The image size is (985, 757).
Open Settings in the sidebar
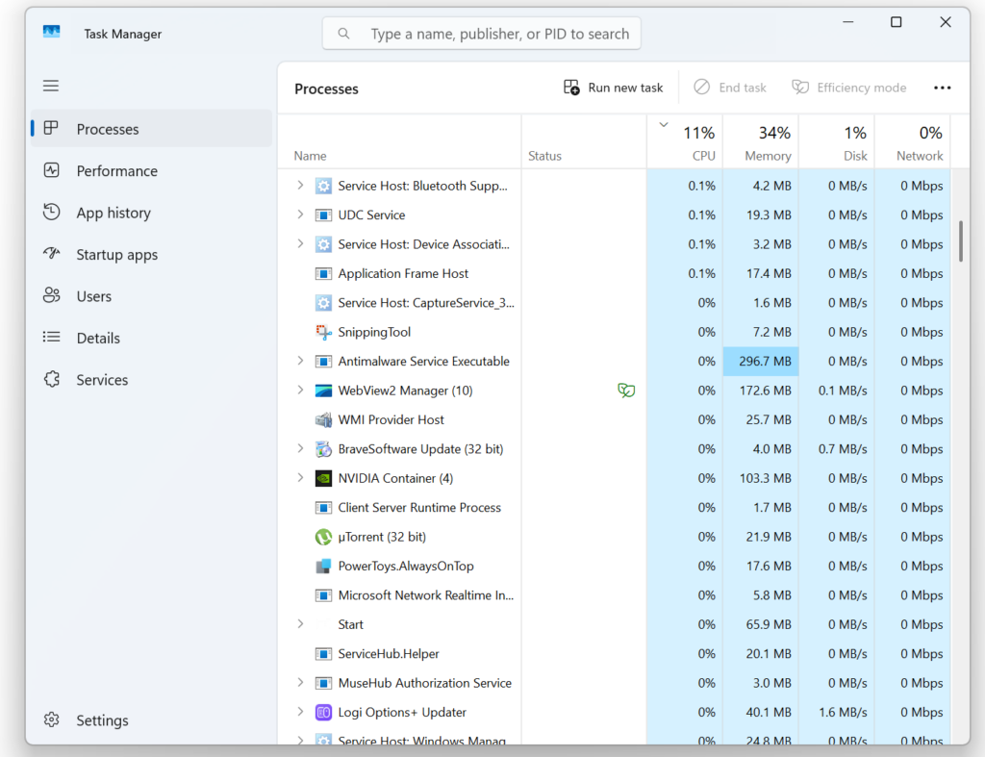tap(102, 720)
